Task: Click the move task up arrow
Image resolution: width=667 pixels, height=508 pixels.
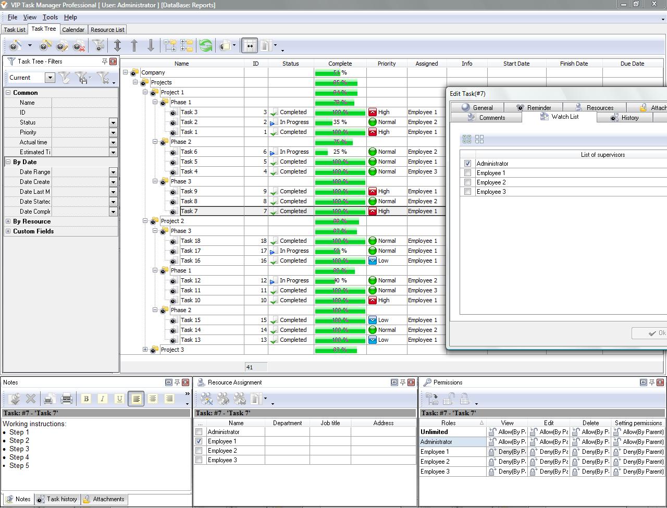Action: [x=134, y=46]
